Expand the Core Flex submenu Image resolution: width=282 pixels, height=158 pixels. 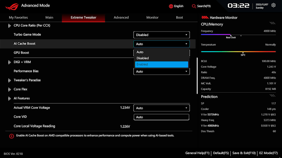[10, 90]
